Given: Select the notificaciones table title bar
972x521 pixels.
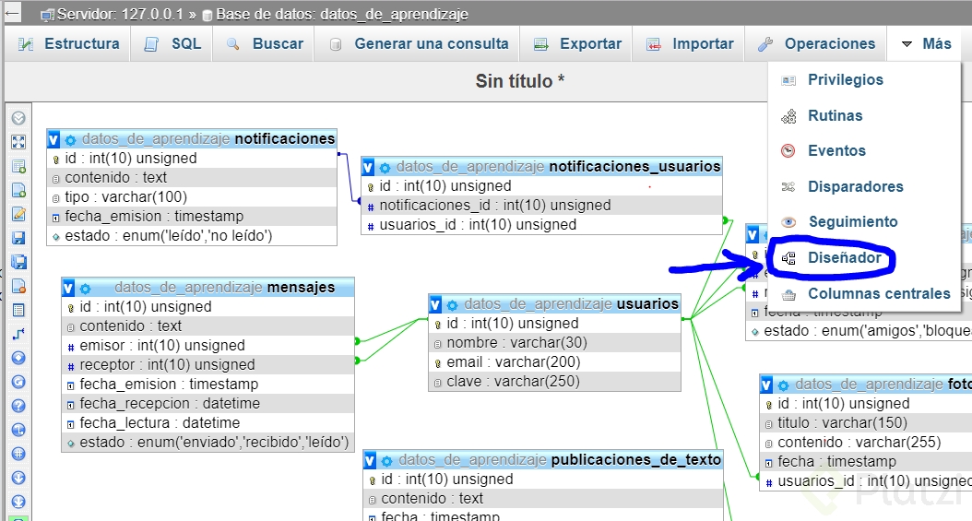Looking at the screenshot, I should tap(192, 138).
